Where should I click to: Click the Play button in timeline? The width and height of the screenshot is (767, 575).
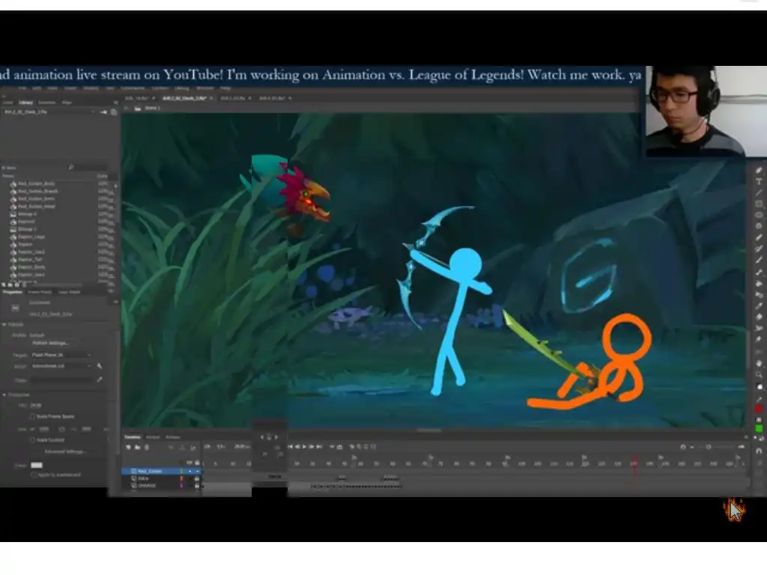[x=304, y=446]
